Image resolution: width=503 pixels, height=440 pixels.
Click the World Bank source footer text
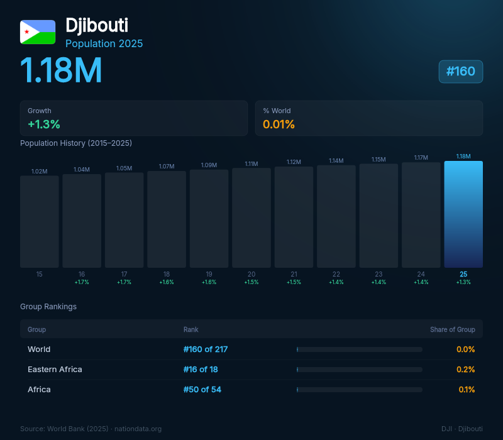click(x=91, y=429)
